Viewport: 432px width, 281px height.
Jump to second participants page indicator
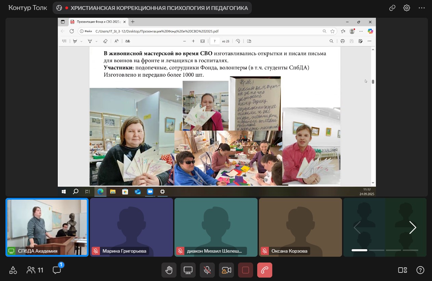376,250
